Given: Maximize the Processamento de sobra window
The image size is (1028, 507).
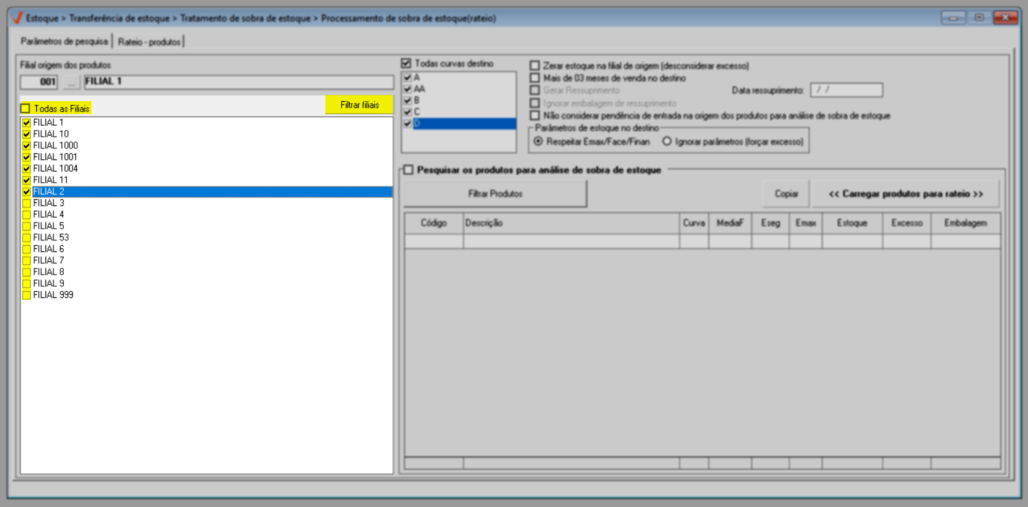Looking at the screenshot, I should click(x=979, y=18).
